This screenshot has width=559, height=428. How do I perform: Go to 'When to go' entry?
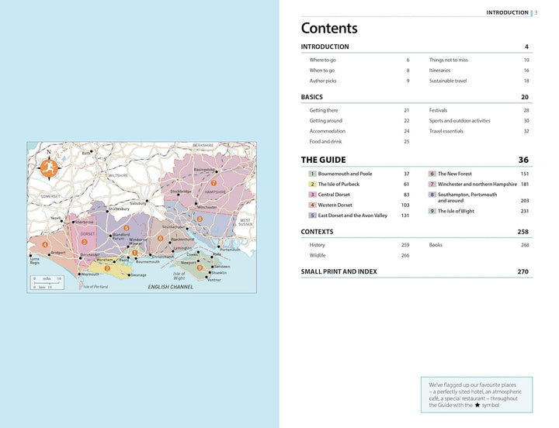pos(322,70)
